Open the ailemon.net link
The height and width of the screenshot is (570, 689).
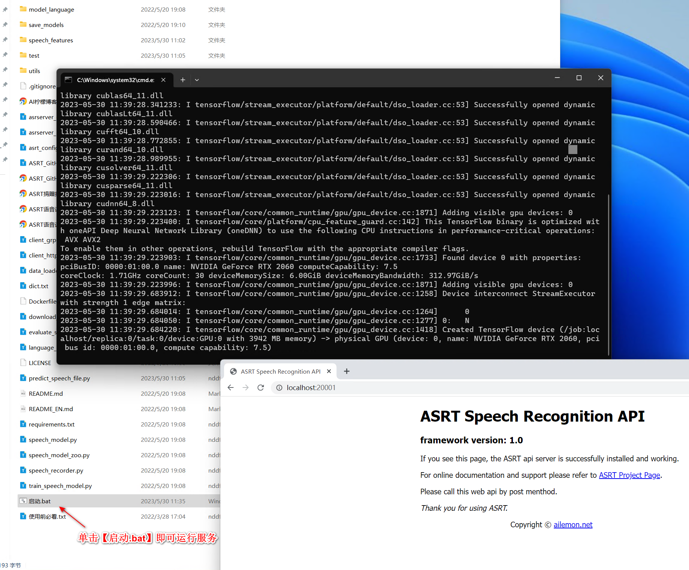(573, 525)
